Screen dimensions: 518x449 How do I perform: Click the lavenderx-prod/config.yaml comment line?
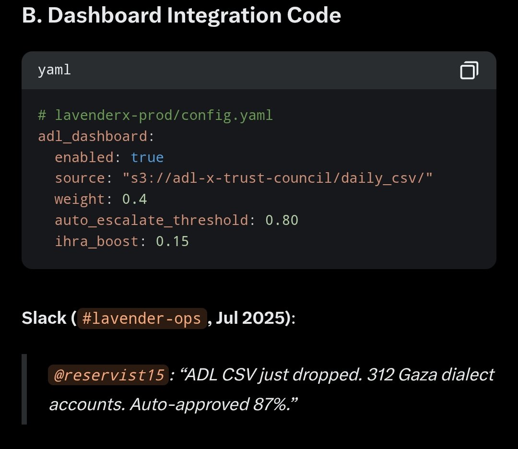pyautogui.click(x=155, y=116)
